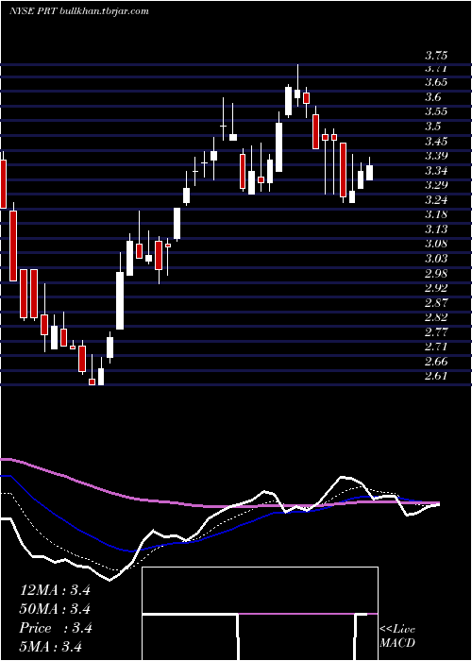
Task: Click the 2.92 price axis label
Action: click(436, 288)
